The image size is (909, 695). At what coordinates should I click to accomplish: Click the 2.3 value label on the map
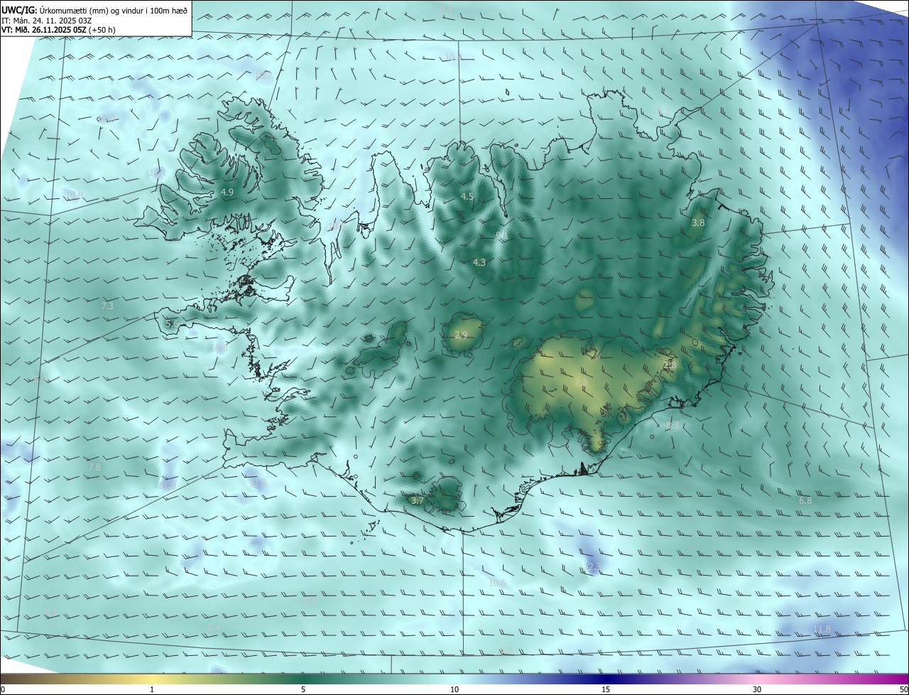pyautogui.click(x=581, y=383)
